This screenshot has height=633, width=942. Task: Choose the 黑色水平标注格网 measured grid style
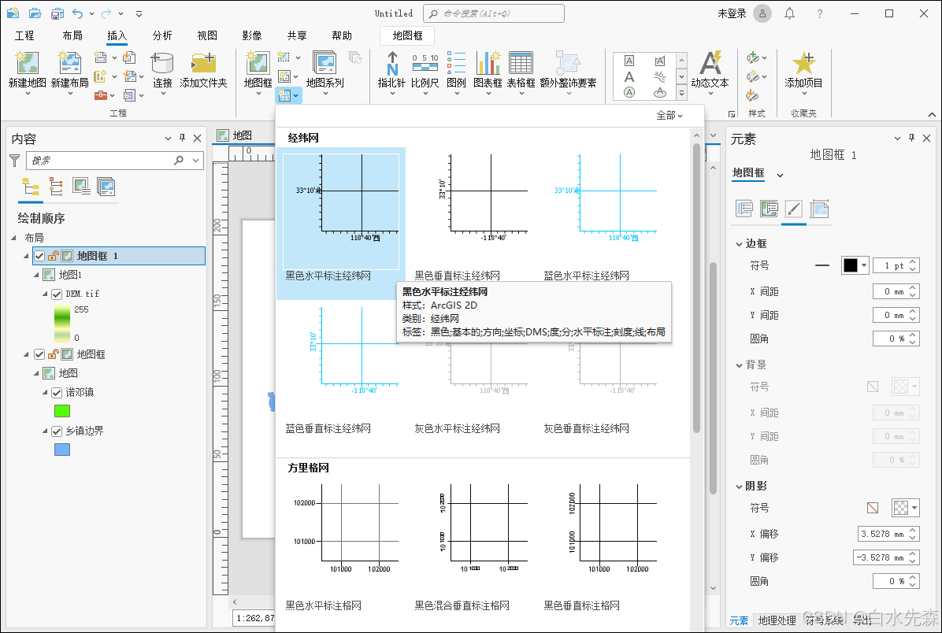click(340, 546)
